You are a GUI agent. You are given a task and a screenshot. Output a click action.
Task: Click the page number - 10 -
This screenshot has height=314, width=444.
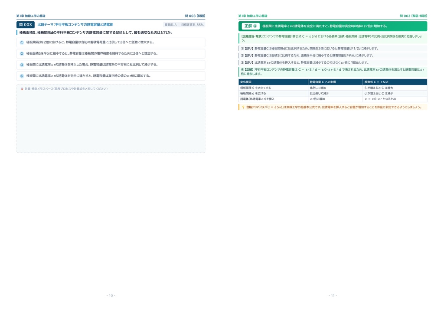111,296
